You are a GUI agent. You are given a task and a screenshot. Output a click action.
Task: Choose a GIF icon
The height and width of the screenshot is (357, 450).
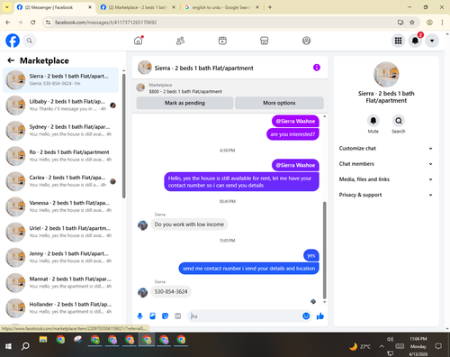click(x=178, y=316)
